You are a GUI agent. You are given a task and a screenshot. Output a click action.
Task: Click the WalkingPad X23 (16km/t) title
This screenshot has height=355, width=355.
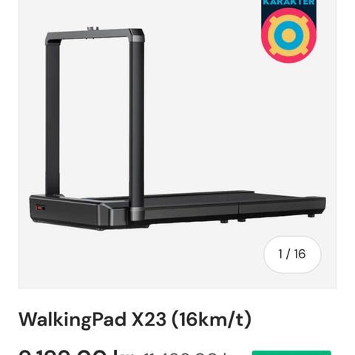[135, 319]
